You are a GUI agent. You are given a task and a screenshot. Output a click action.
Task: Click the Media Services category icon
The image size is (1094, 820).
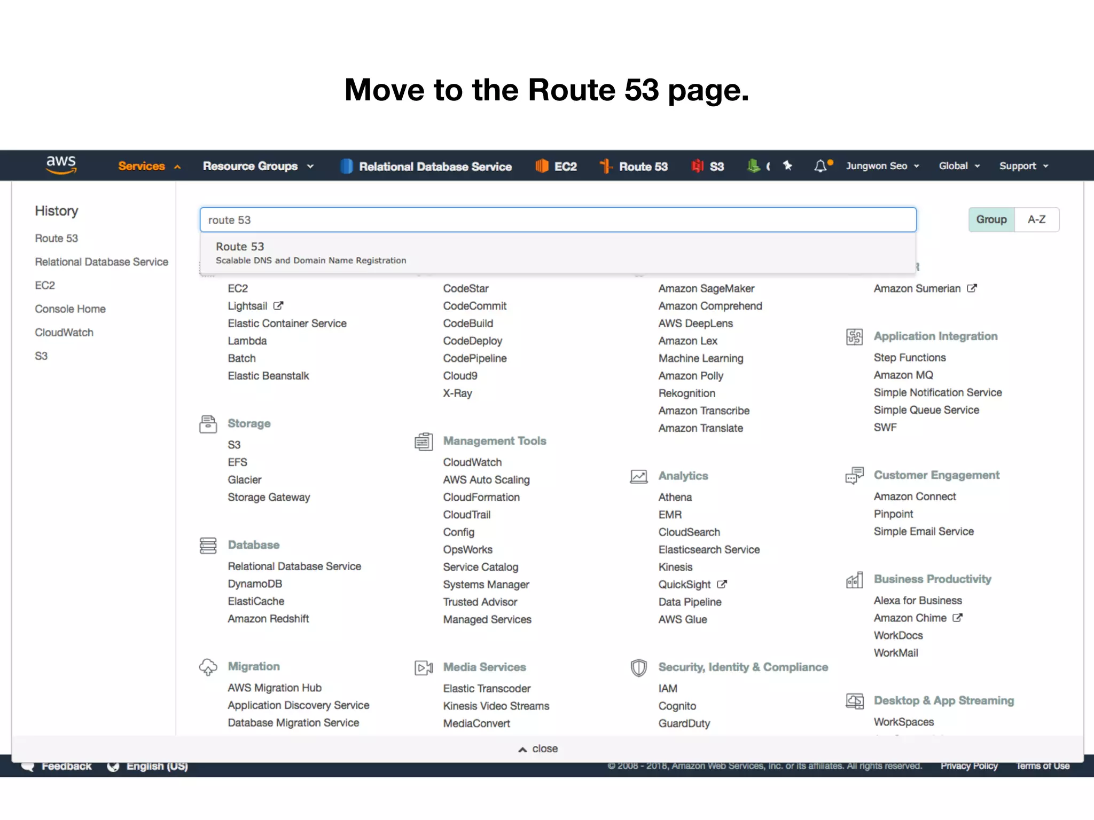click(424, 668)
